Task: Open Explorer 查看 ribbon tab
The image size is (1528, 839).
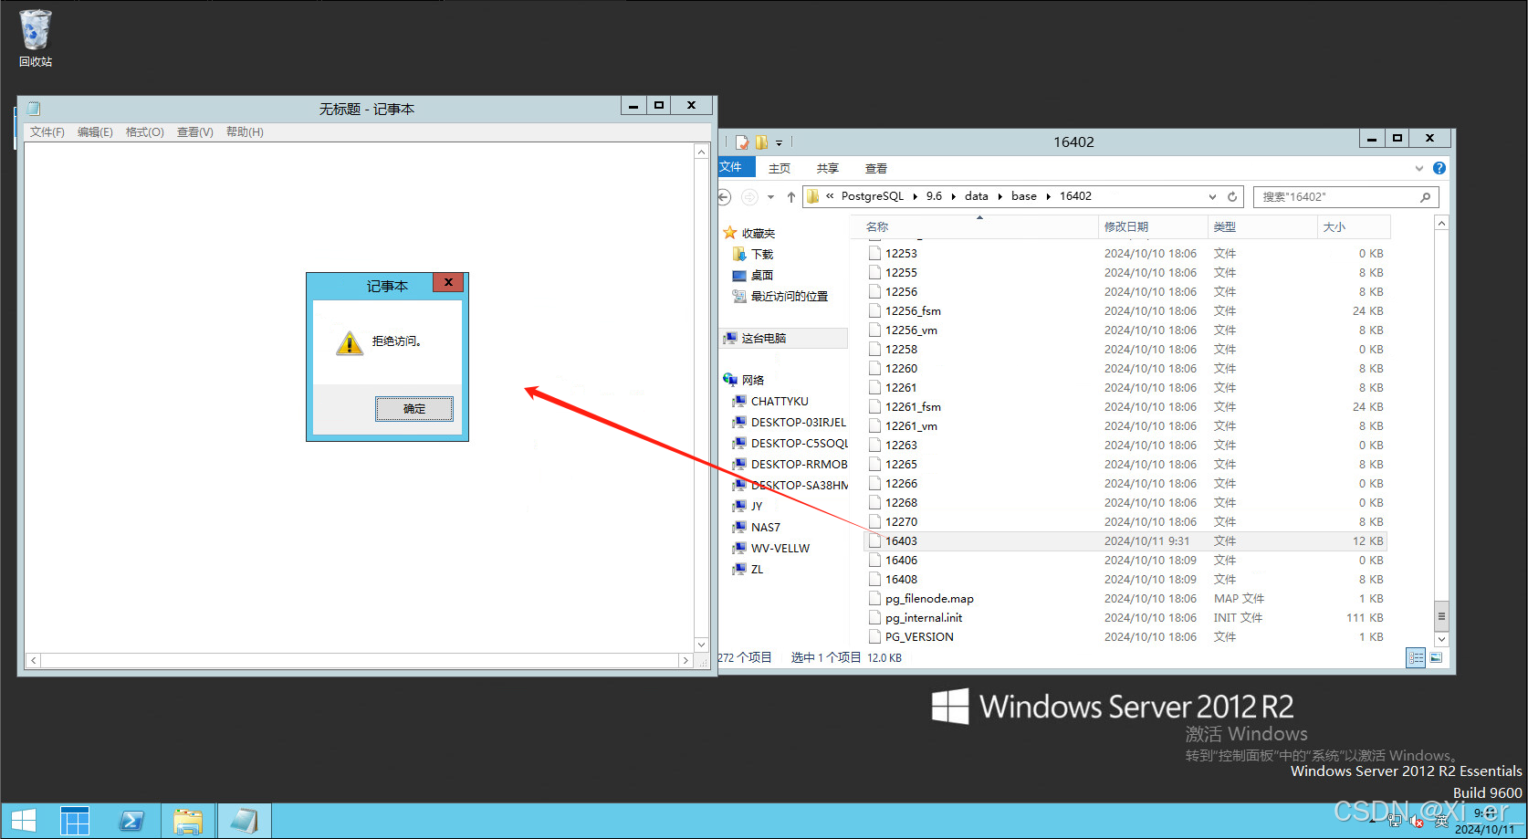Action: pos(876,168)
